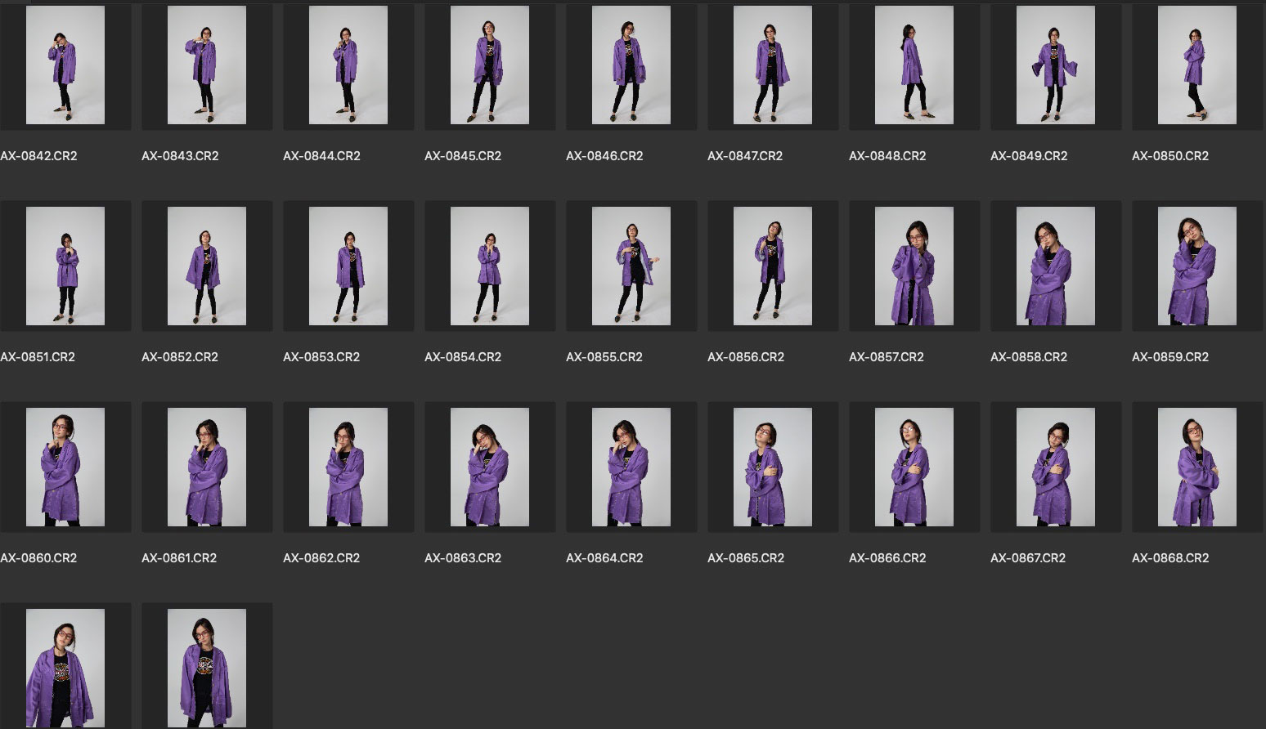Select the AX-0842.CR2 thumbnail

click(x=65, y=65)
